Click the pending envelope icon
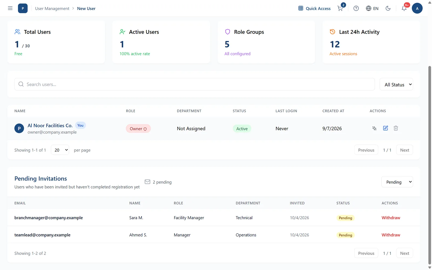 147,182
